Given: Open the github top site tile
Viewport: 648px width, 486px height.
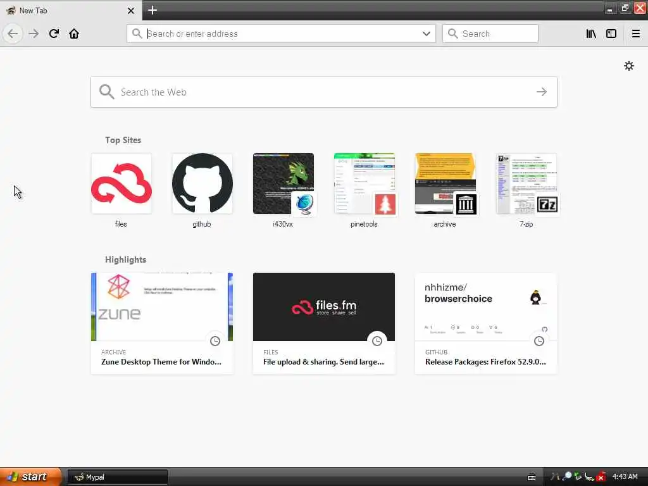Looking at the screenshot, I should [x=202, y=184].
